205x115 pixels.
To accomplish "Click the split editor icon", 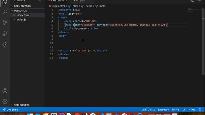I will coord(193,1).
